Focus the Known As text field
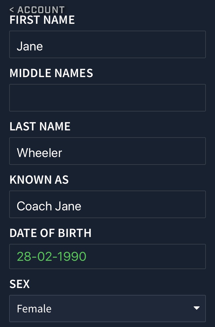 pos(107,204)
